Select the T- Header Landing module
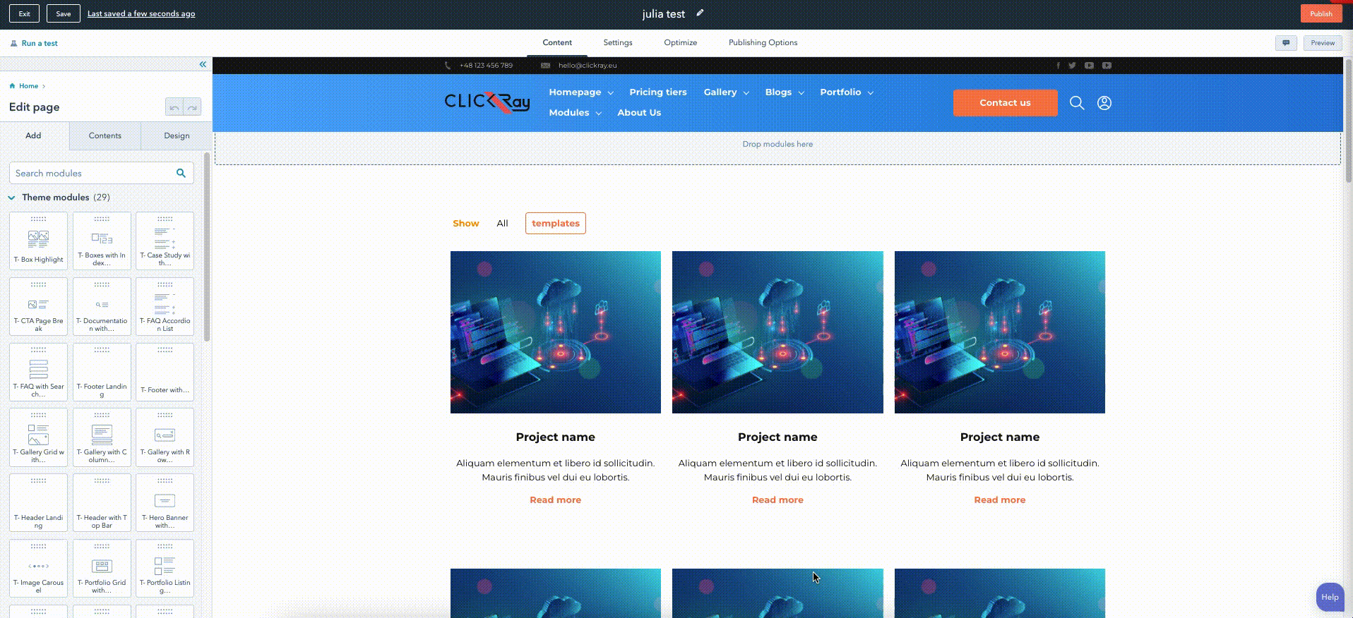The image size is (1353, 618). point(39,503)
